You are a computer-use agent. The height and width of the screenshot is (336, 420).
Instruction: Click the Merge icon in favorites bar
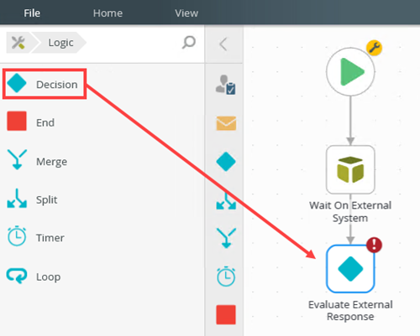[x=226, y=238]
